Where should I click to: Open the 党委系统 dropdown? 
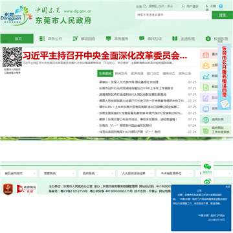[58, 173]
